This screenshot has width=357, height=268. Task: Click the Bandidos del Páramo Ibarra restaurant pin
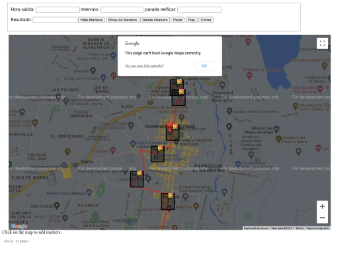click(279, 139)
